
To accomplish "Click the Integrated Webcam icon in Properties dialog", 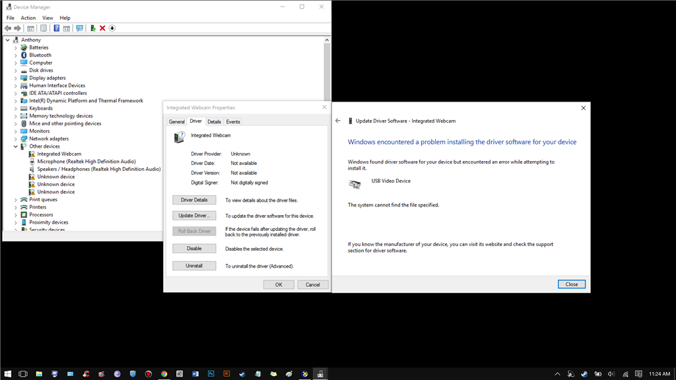I will [x=180, y=137].
